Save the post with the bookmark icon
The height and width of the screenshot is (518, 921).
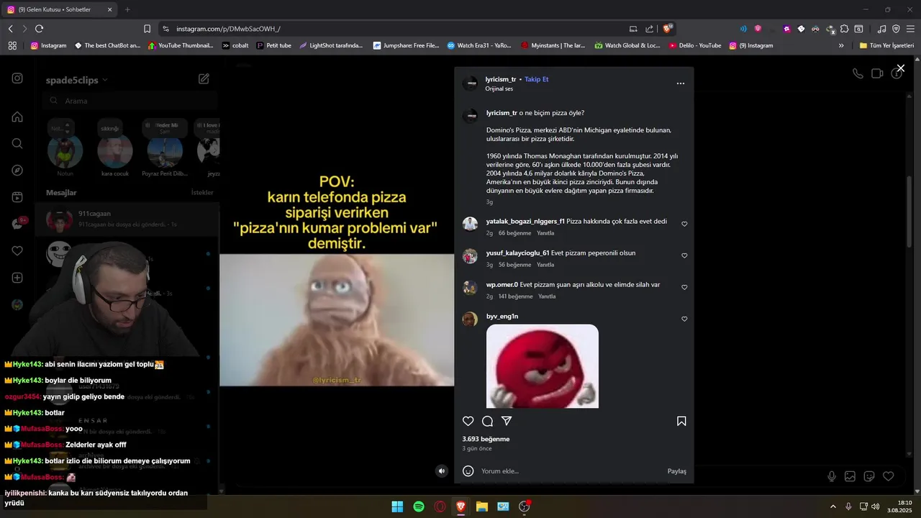tap(681, 421)
